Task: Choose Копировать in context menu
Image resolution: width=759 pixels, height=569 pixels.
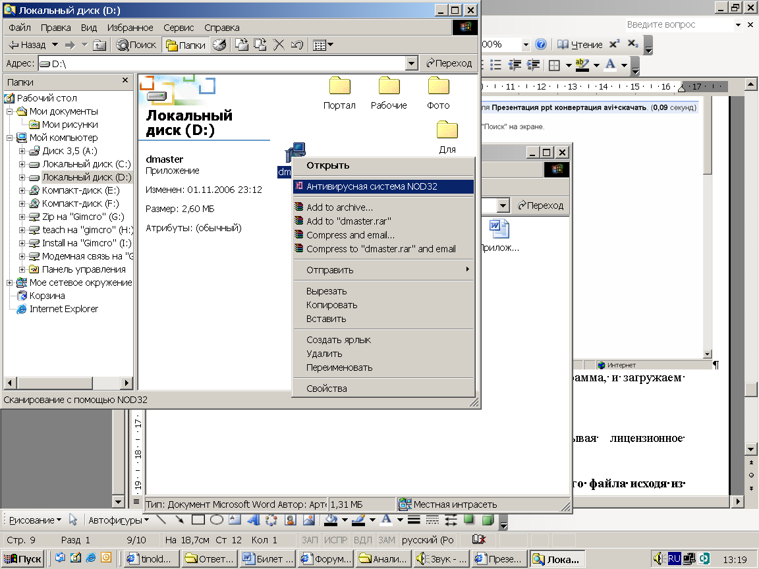Action: click(x=383, y=305)
